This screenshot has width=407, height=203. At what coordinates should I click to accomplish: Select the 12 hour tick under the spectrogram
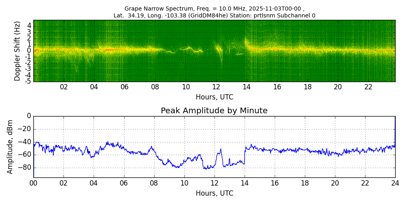click(x=216, y=87)
